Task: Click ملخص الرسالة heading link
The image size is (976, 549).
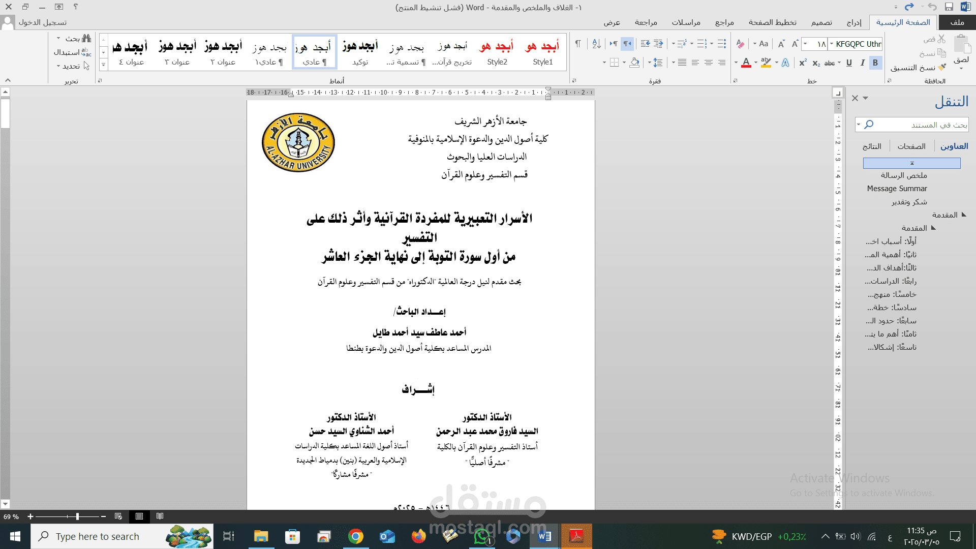Action: (x=904, y=175)
